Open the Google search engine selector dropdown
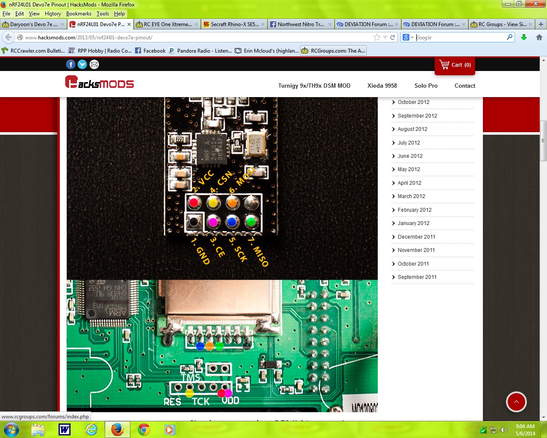This screenshot has width=547, height=438. [x=408, y=37]
